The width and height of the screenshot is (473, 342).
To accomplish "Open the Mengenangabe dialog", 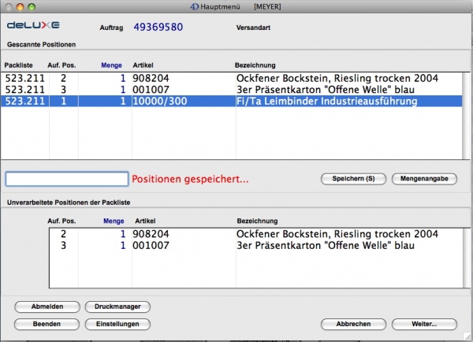I will click(x=424, y=179).
